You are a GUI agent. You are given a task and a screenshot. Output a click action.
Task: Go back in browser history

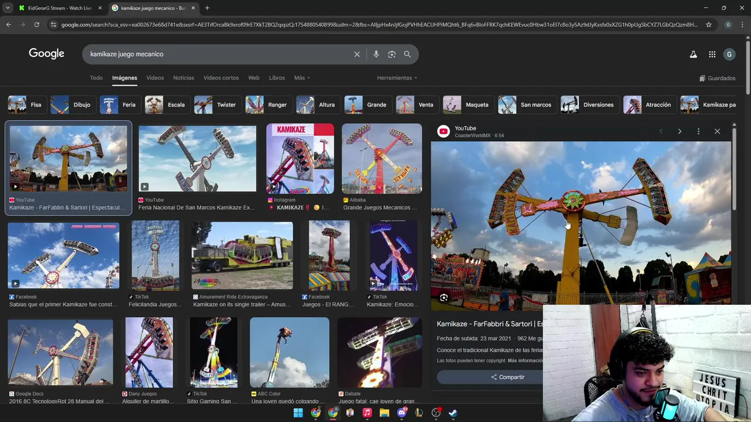(8, 25)
